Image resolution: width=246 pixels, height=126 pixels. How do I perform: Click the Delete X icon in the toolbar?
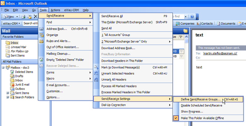(36, 17)
